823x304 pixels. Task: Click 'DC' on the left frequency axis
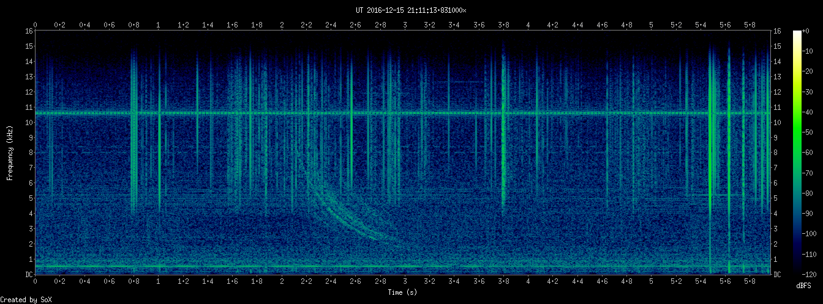(x=29, y=275)
